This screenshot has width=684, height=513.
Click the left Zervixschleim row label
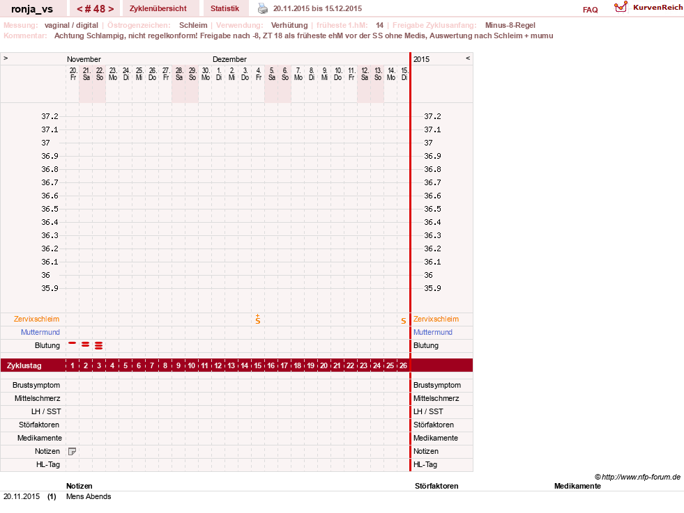pyautogui.click(x=37, y=319)
